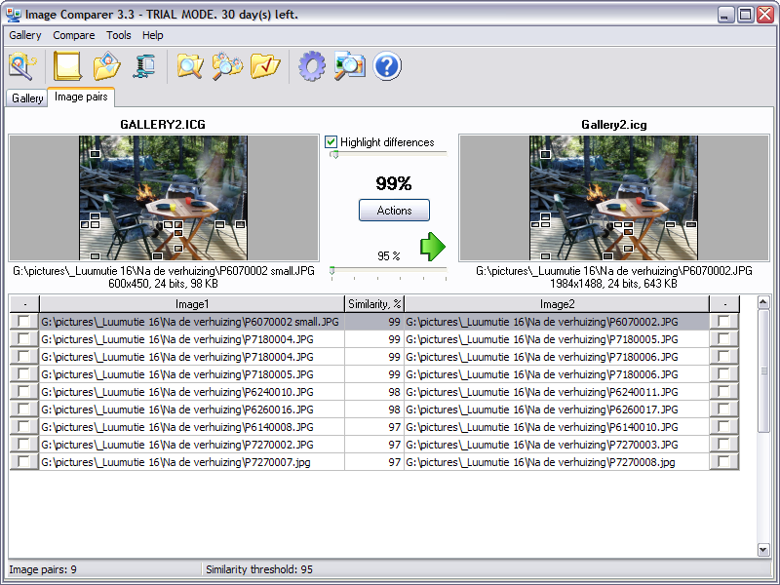Image resolution: width=780 pixels, height=585 pixels.
Task: Click left image path P6070002 small.JPG caption
Action: (164, 271)
